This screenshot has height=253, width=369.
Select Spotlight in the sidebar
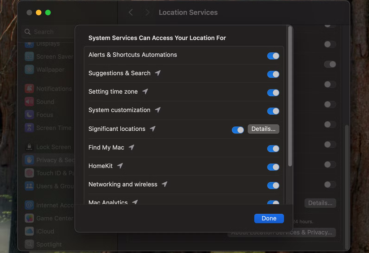49,244
